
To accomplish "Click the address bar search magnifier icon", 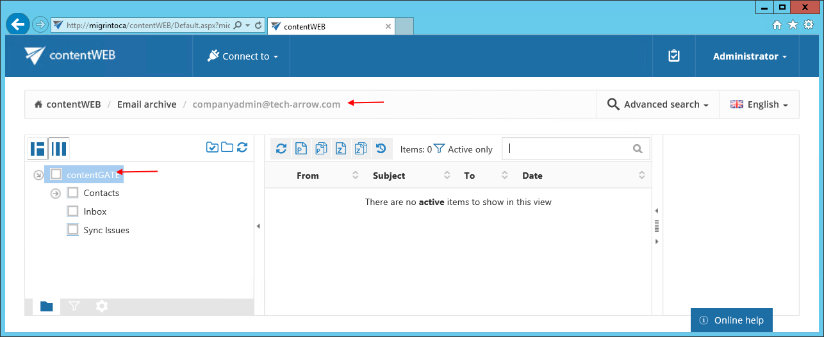I will [x=238, y=26].
